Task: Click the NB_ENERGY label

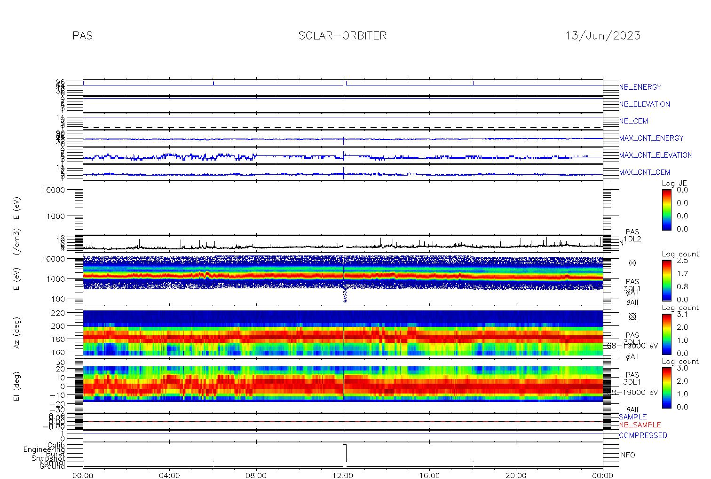Action: (640, 87)
